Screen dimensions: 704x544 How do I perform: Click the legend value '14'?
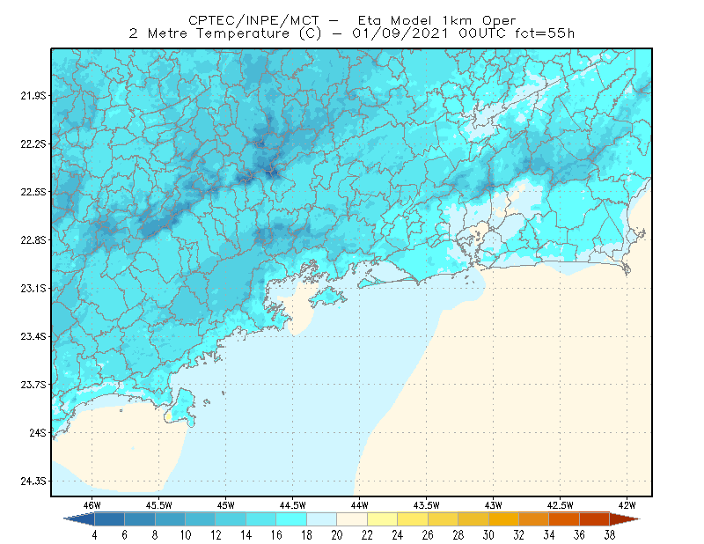click(246, 535)
